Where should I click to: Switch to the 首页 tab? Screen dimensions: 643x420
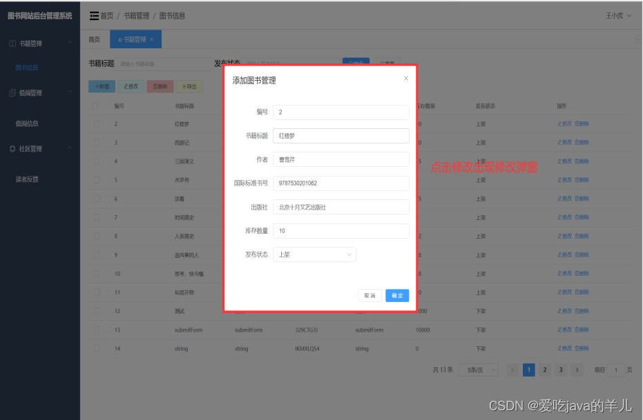[x=94, y=39]
